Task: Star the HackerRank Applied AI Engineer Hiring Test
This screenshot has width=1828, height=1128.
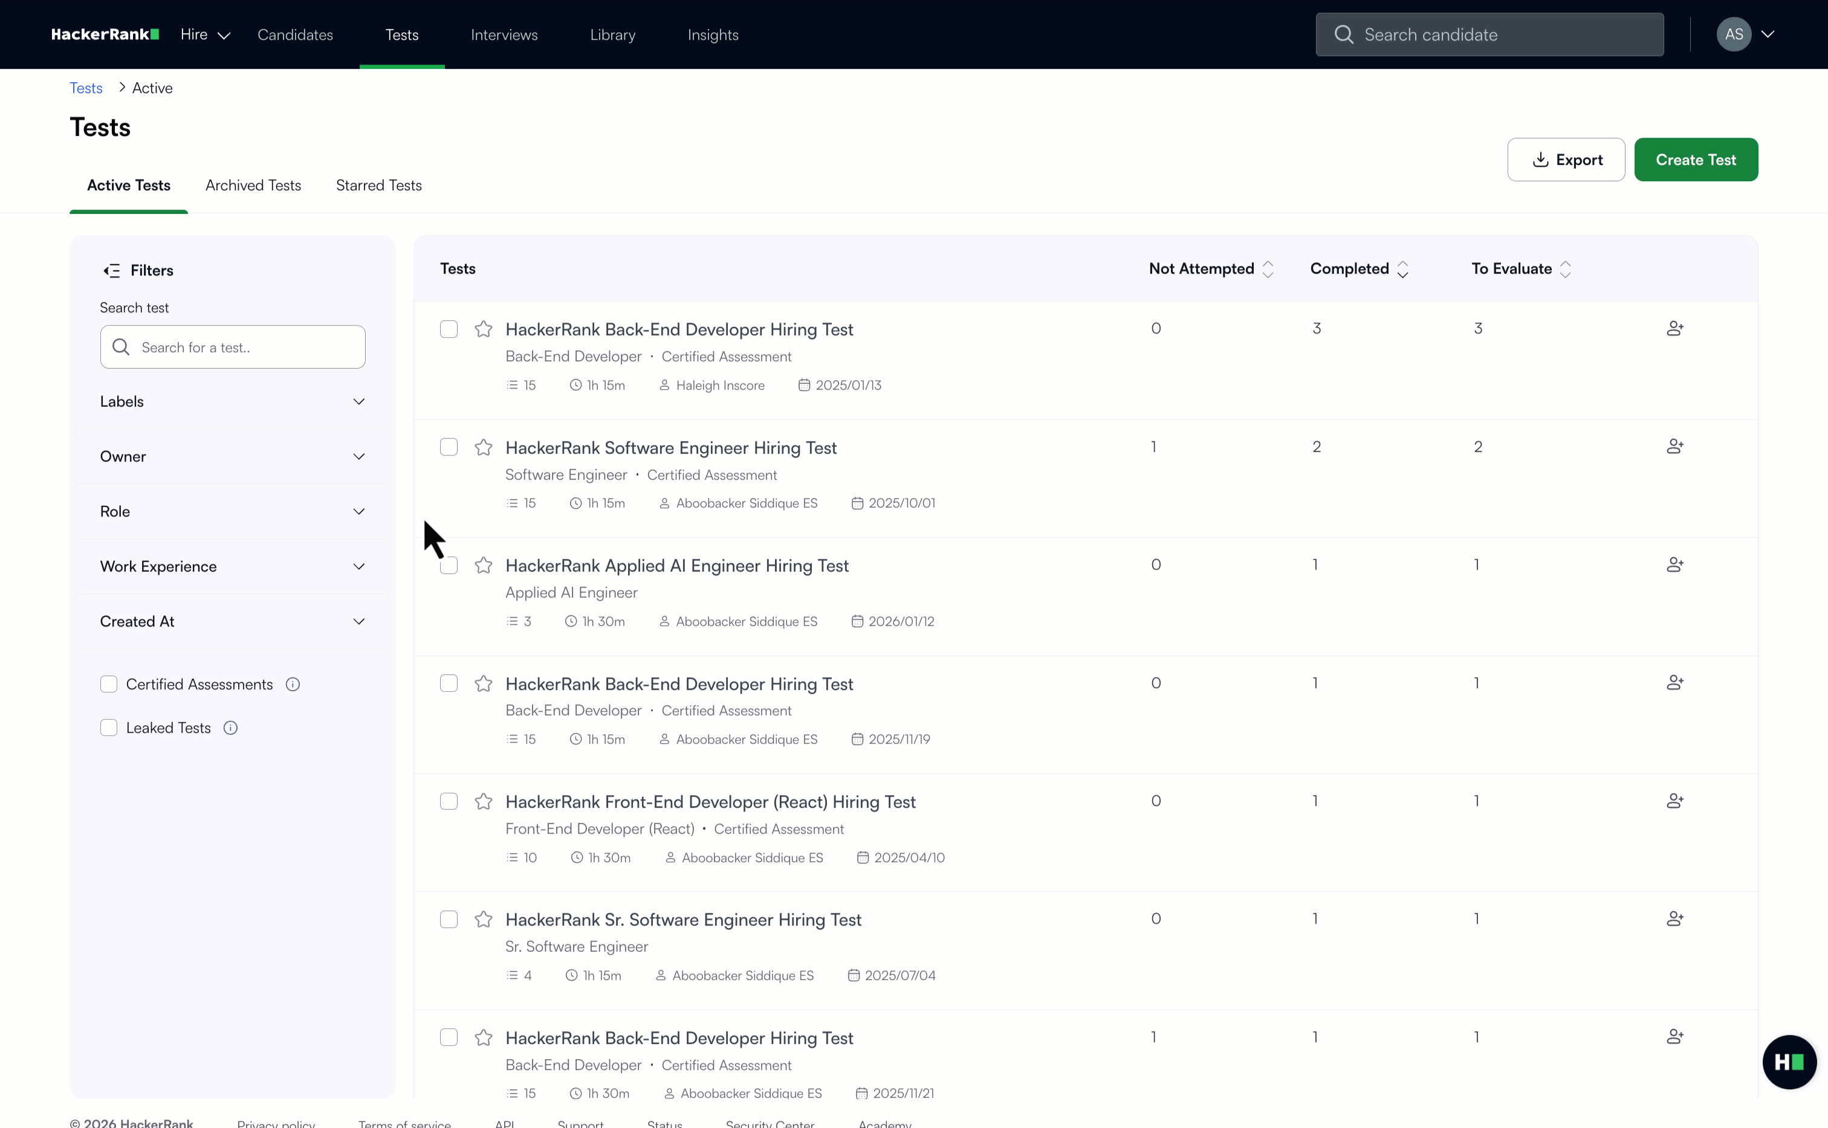Action: point(483,565)
